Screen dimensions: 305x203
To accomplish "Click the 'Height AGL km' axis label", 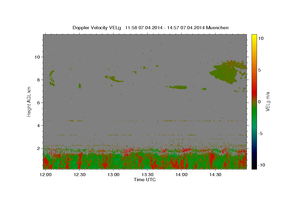I will [x=29, y=102].
